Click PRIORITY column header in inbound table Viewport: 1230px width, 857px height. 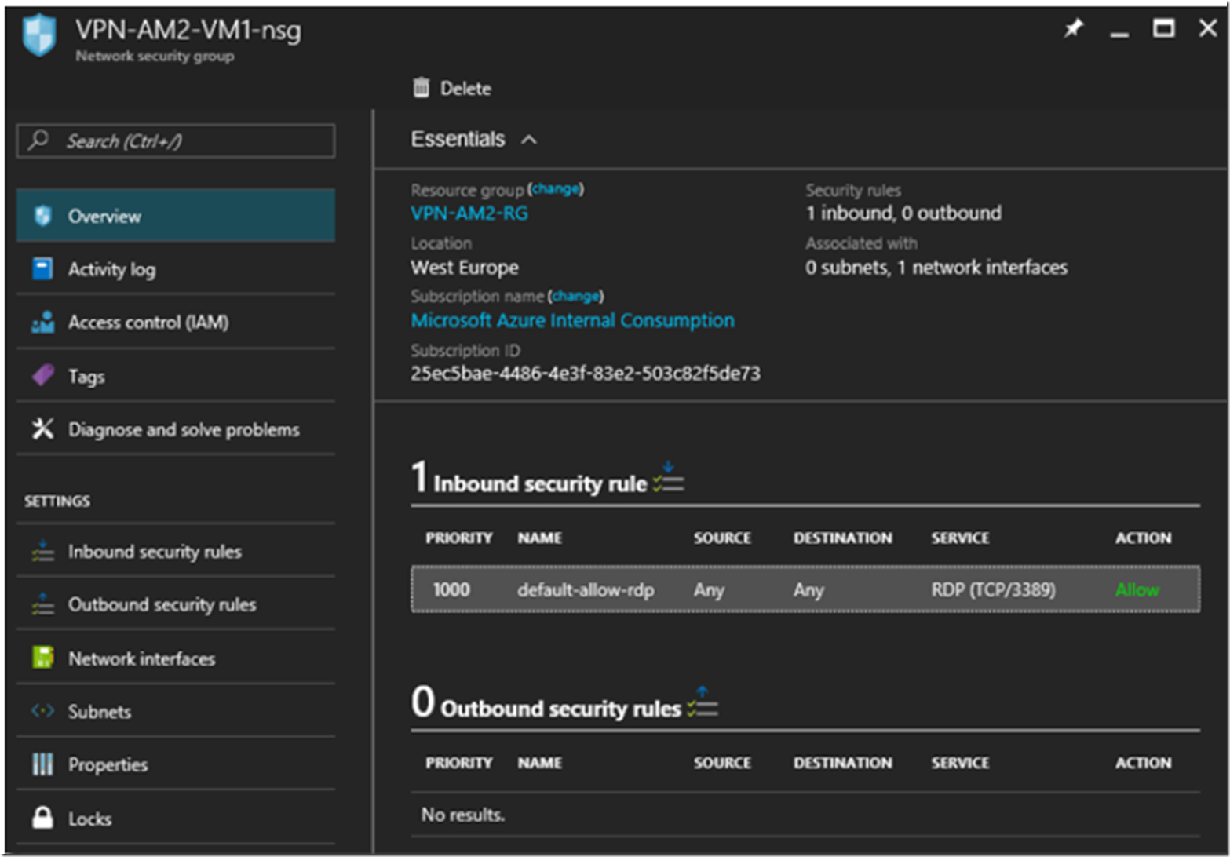459,538
